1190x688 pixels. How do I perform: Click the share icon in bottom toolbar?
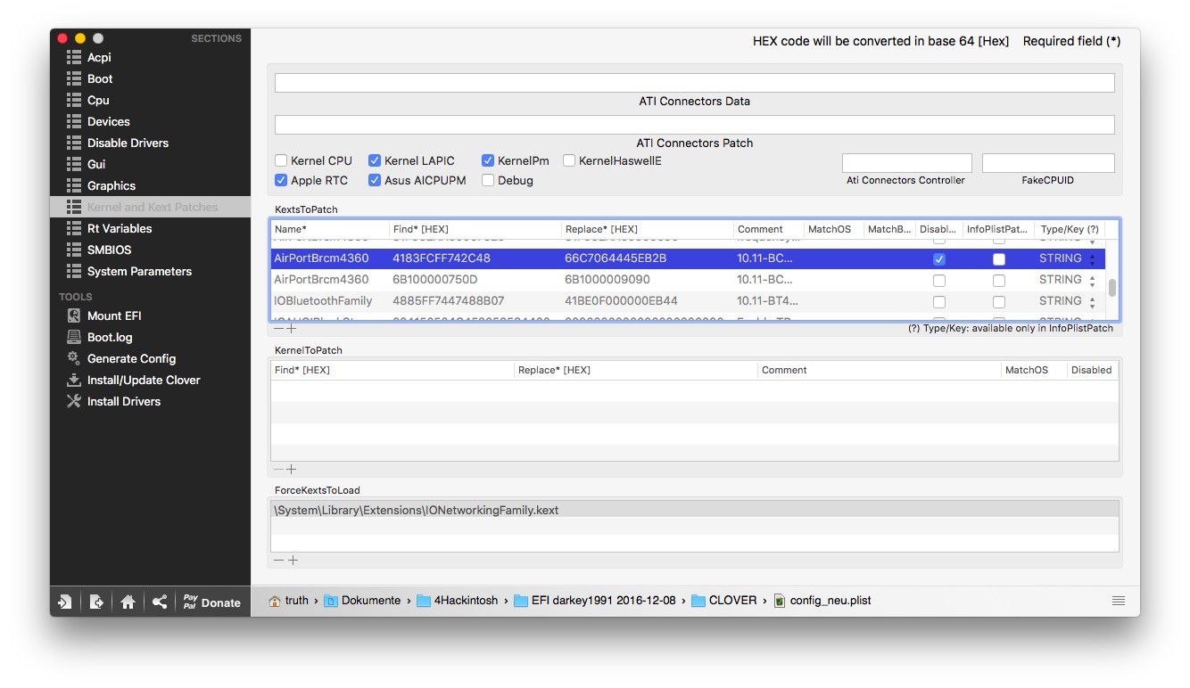pos(159,602)
